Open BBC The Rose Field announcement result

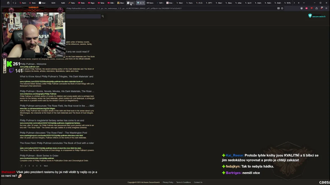click(57, 106)
